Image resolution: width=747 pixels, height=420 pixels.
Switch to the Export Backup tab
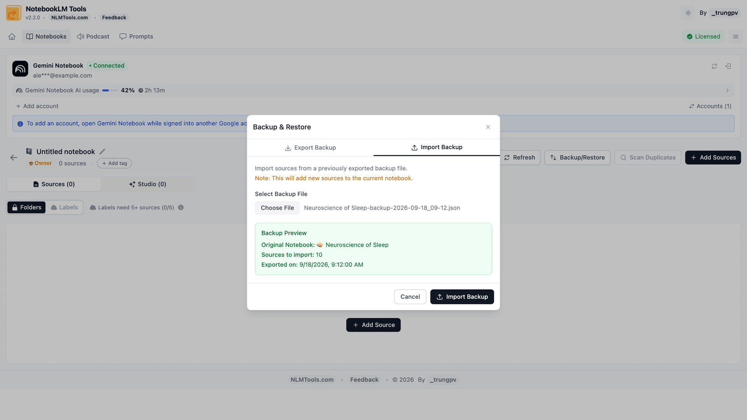coord(310,148)
